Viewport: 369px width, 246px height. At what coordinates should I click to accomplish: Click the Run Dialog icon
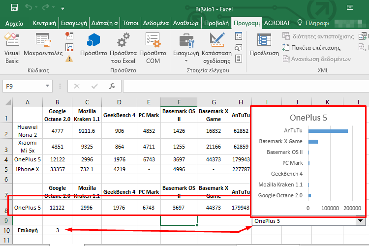239,59
